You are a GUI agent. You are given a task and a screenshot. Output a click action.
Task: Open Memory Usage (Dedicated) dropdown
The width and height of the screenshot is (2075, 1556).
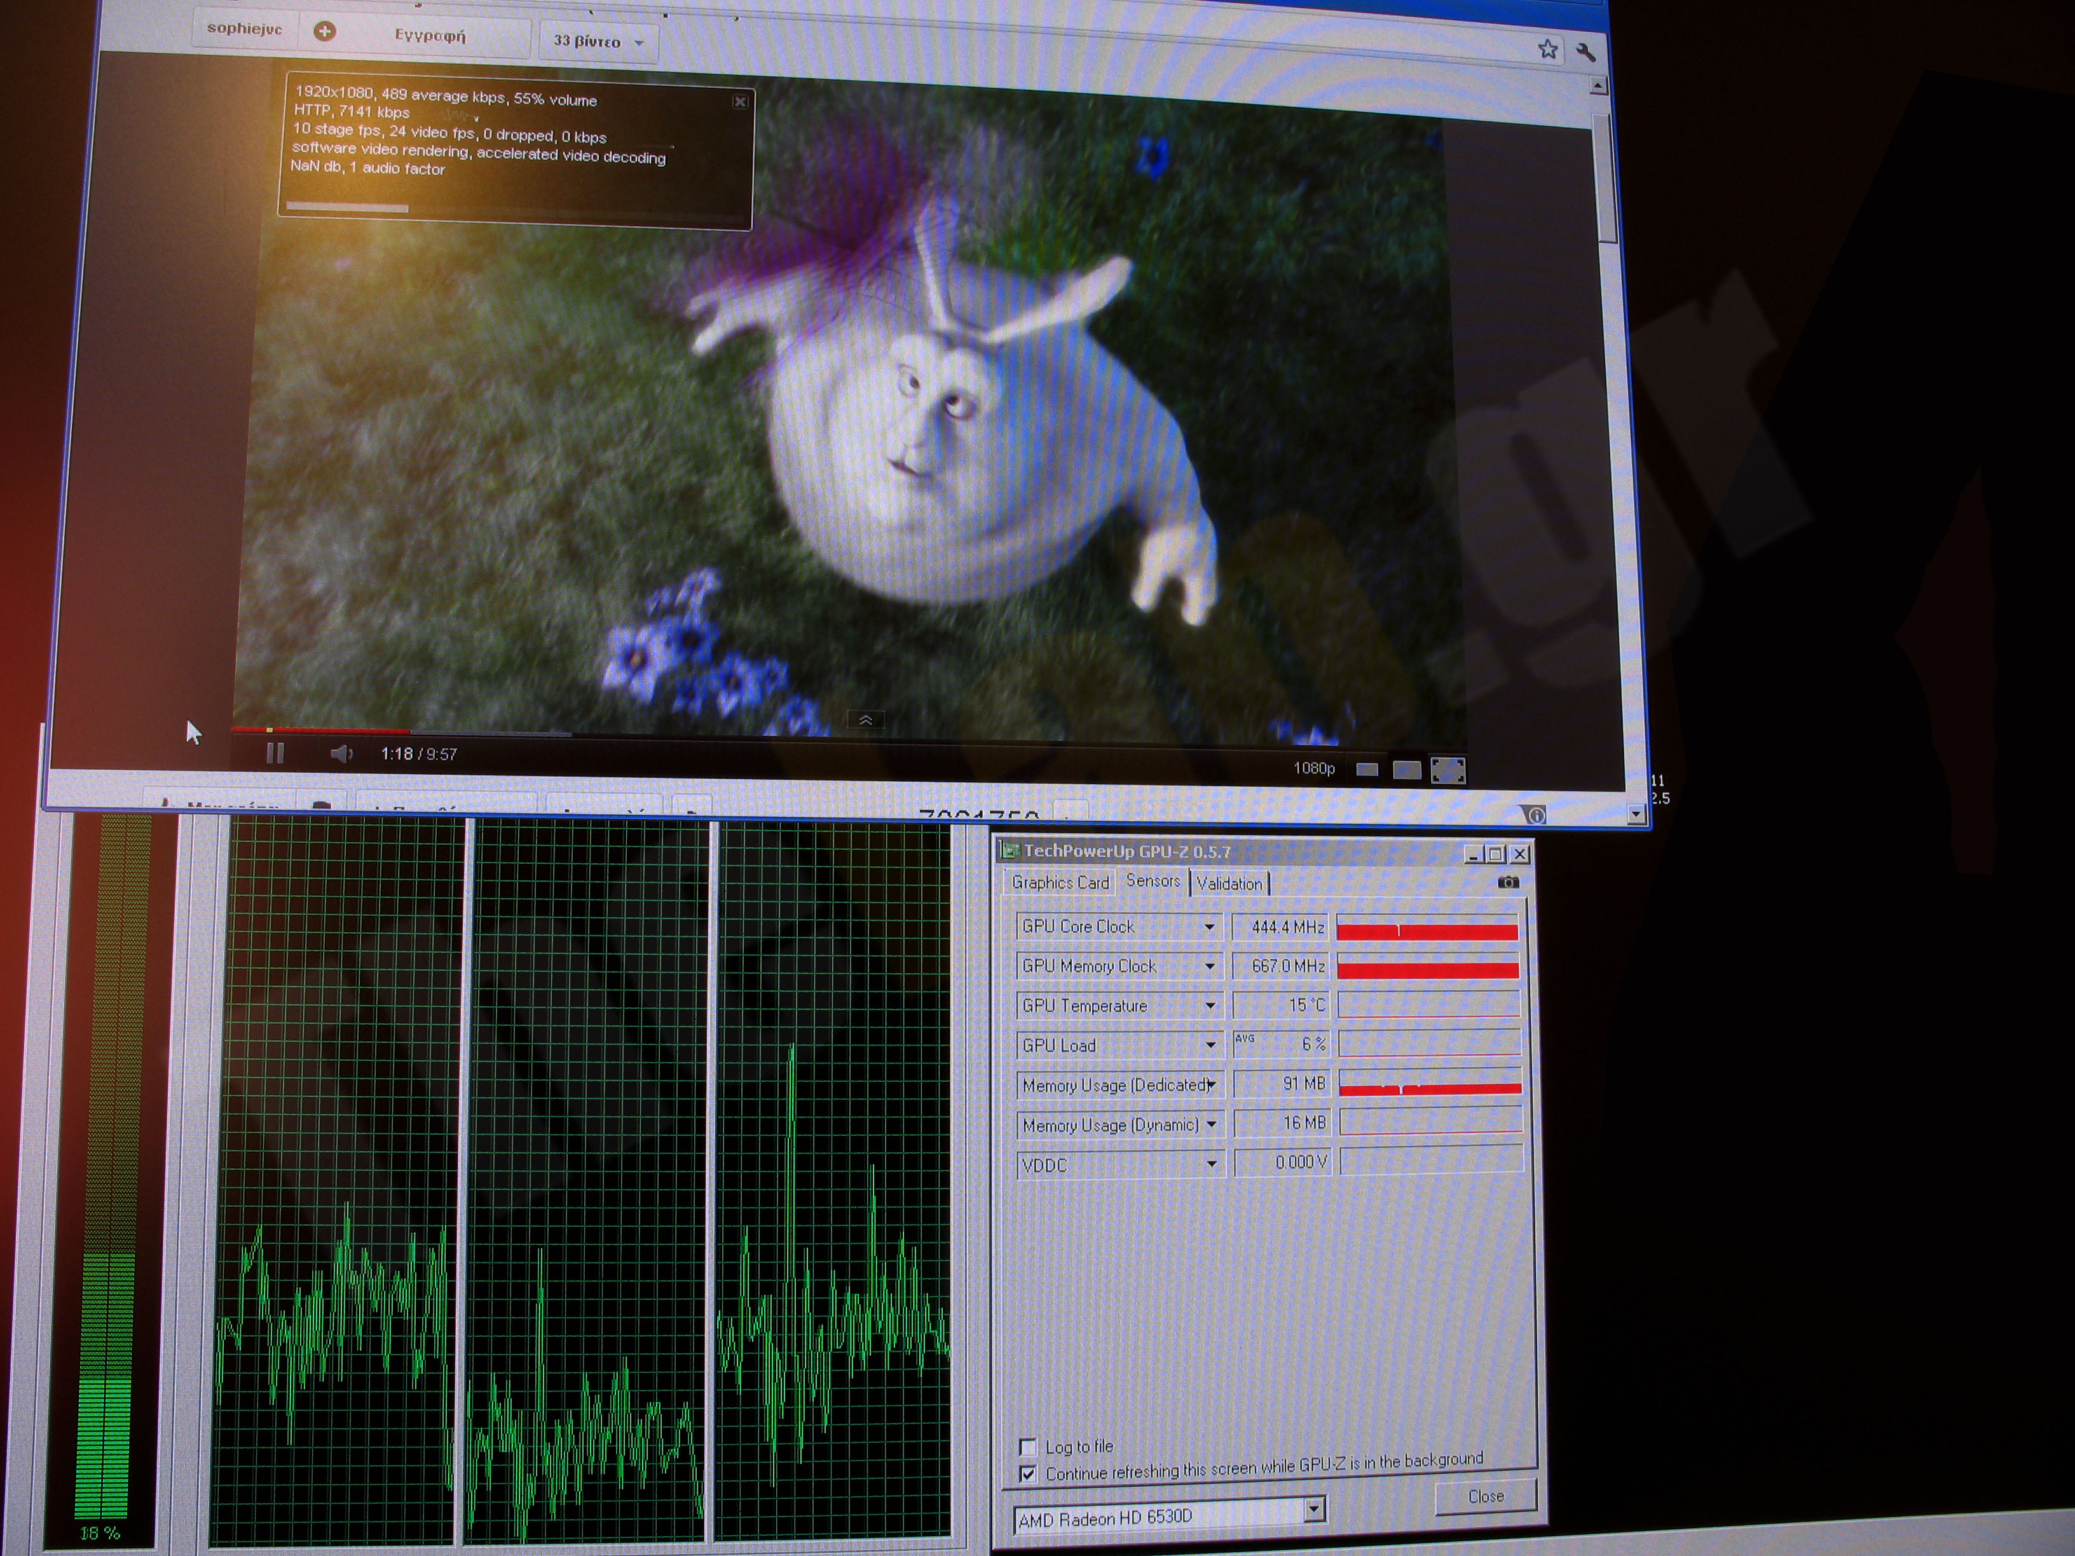pos(1211,1085)
